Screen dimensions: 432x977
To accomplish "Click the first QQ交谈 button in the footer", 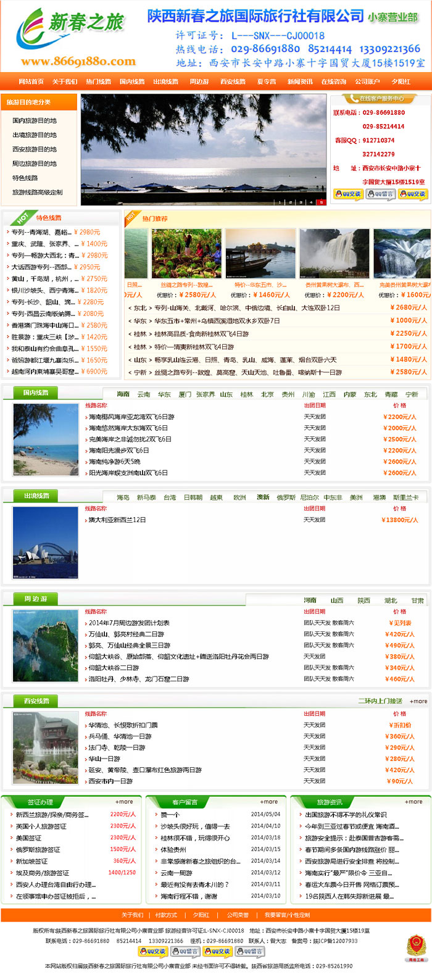I will [x=152, y=951].
